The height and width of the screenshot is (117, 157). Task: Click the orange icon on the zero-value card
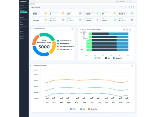click(63, 13)
